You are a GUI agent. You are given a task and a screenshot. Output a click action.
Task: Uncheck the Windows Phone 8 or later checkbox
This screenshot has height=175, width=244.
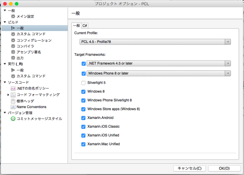[84, 74]
